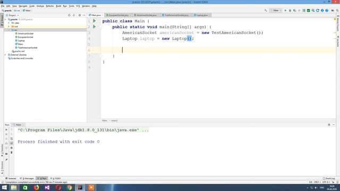Toggle tool window bars icon in status bar
Image resolution: width=340 pixels, height=191 pixels.
tap(3, 183)
